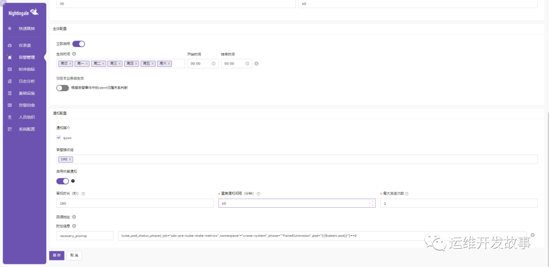Viewport: 549px width, 267px height.
Task: Click help icon next to 最大发送次数
Action: (x=407, y=194)
